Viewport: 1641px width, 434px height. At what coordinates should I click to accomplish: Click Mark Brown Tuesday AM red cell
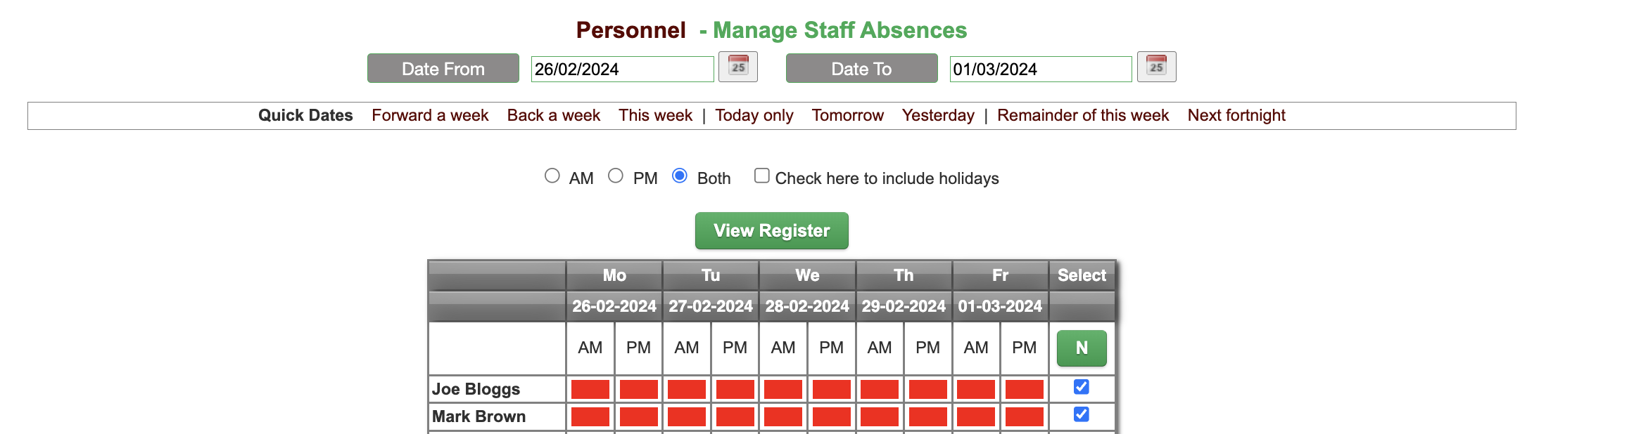(x=686, y=416)
